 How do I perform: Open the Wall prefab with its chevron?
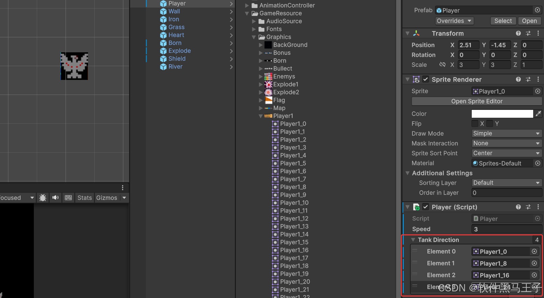pos(231,12)
